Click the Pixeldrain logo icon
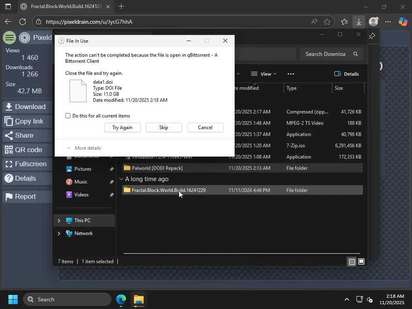Image resolution: width=412 pixels, height=309 pixels. pos(25,37)
